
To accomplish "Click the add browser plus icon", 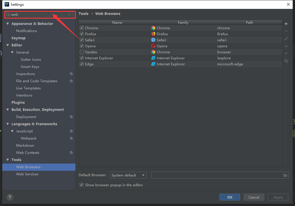I will click(286, 24).
